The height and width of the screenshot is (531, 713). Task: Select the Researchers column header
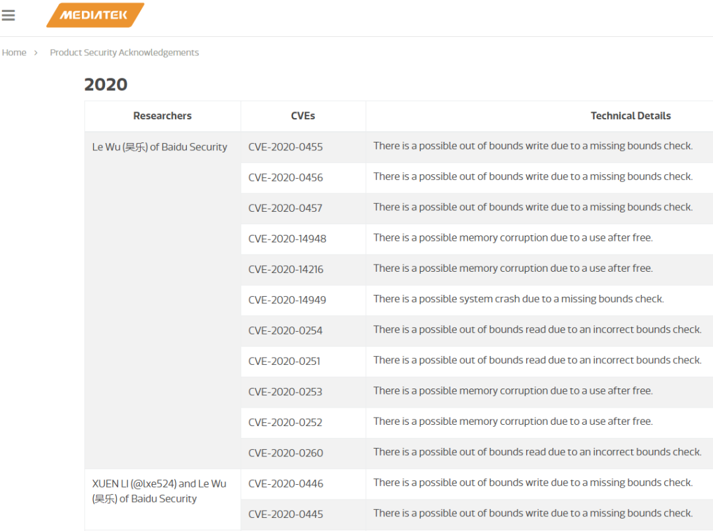coord(162,116)
